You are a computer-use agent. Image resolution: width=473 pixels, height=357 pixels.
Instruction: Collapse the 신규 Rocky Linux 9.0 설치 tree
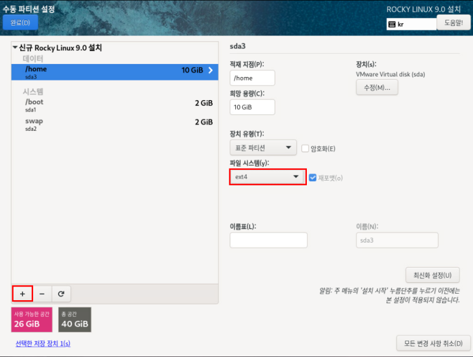click(x=15, y=47)
